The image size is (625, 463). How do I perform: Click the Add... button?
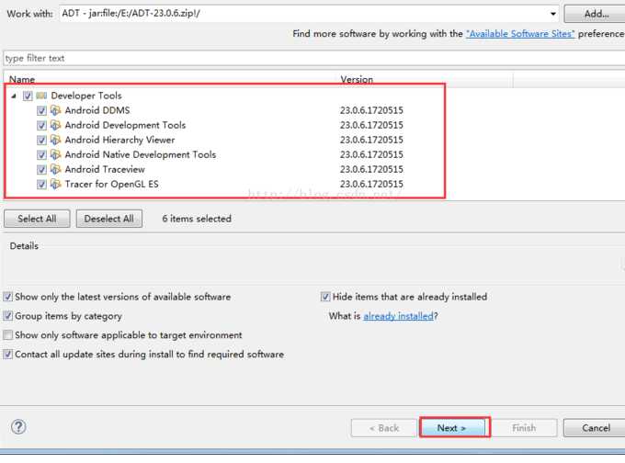click(x=596, y=14)
